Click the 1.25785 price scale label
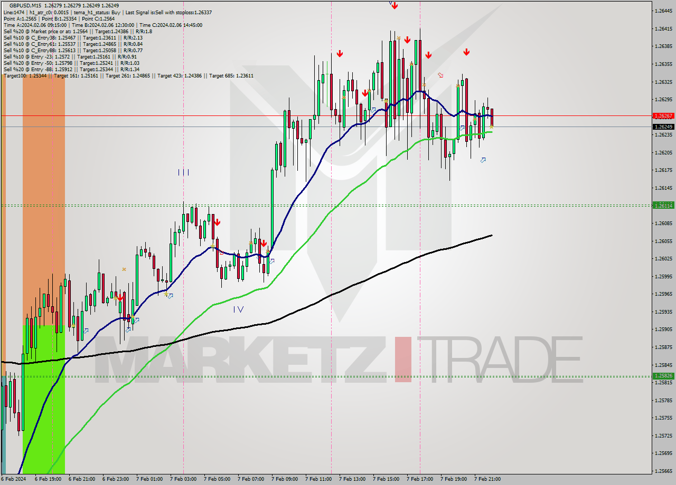Viewport: 676px width, 485px height. [663, 400]
